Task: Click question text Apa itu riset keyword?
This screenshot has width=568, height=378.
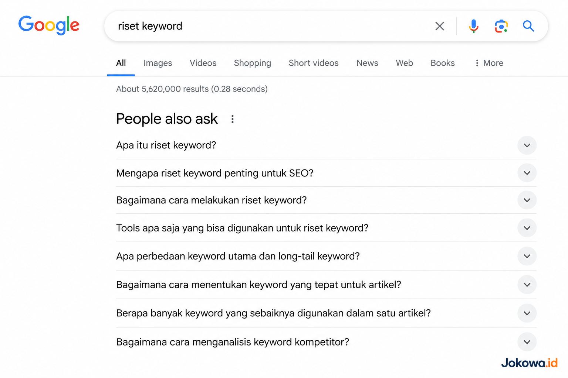Action: 166,145
